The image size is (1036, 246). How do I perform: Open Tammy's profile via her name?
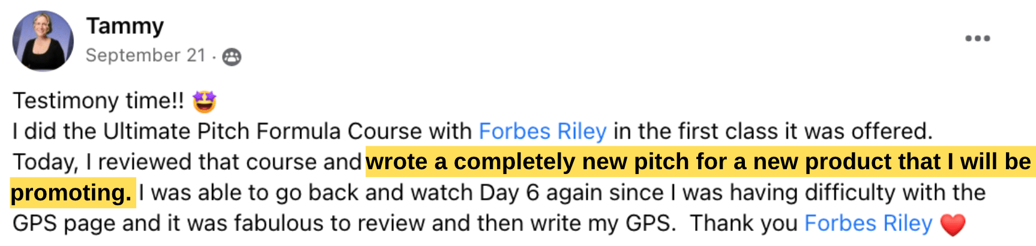pos(125,26)
